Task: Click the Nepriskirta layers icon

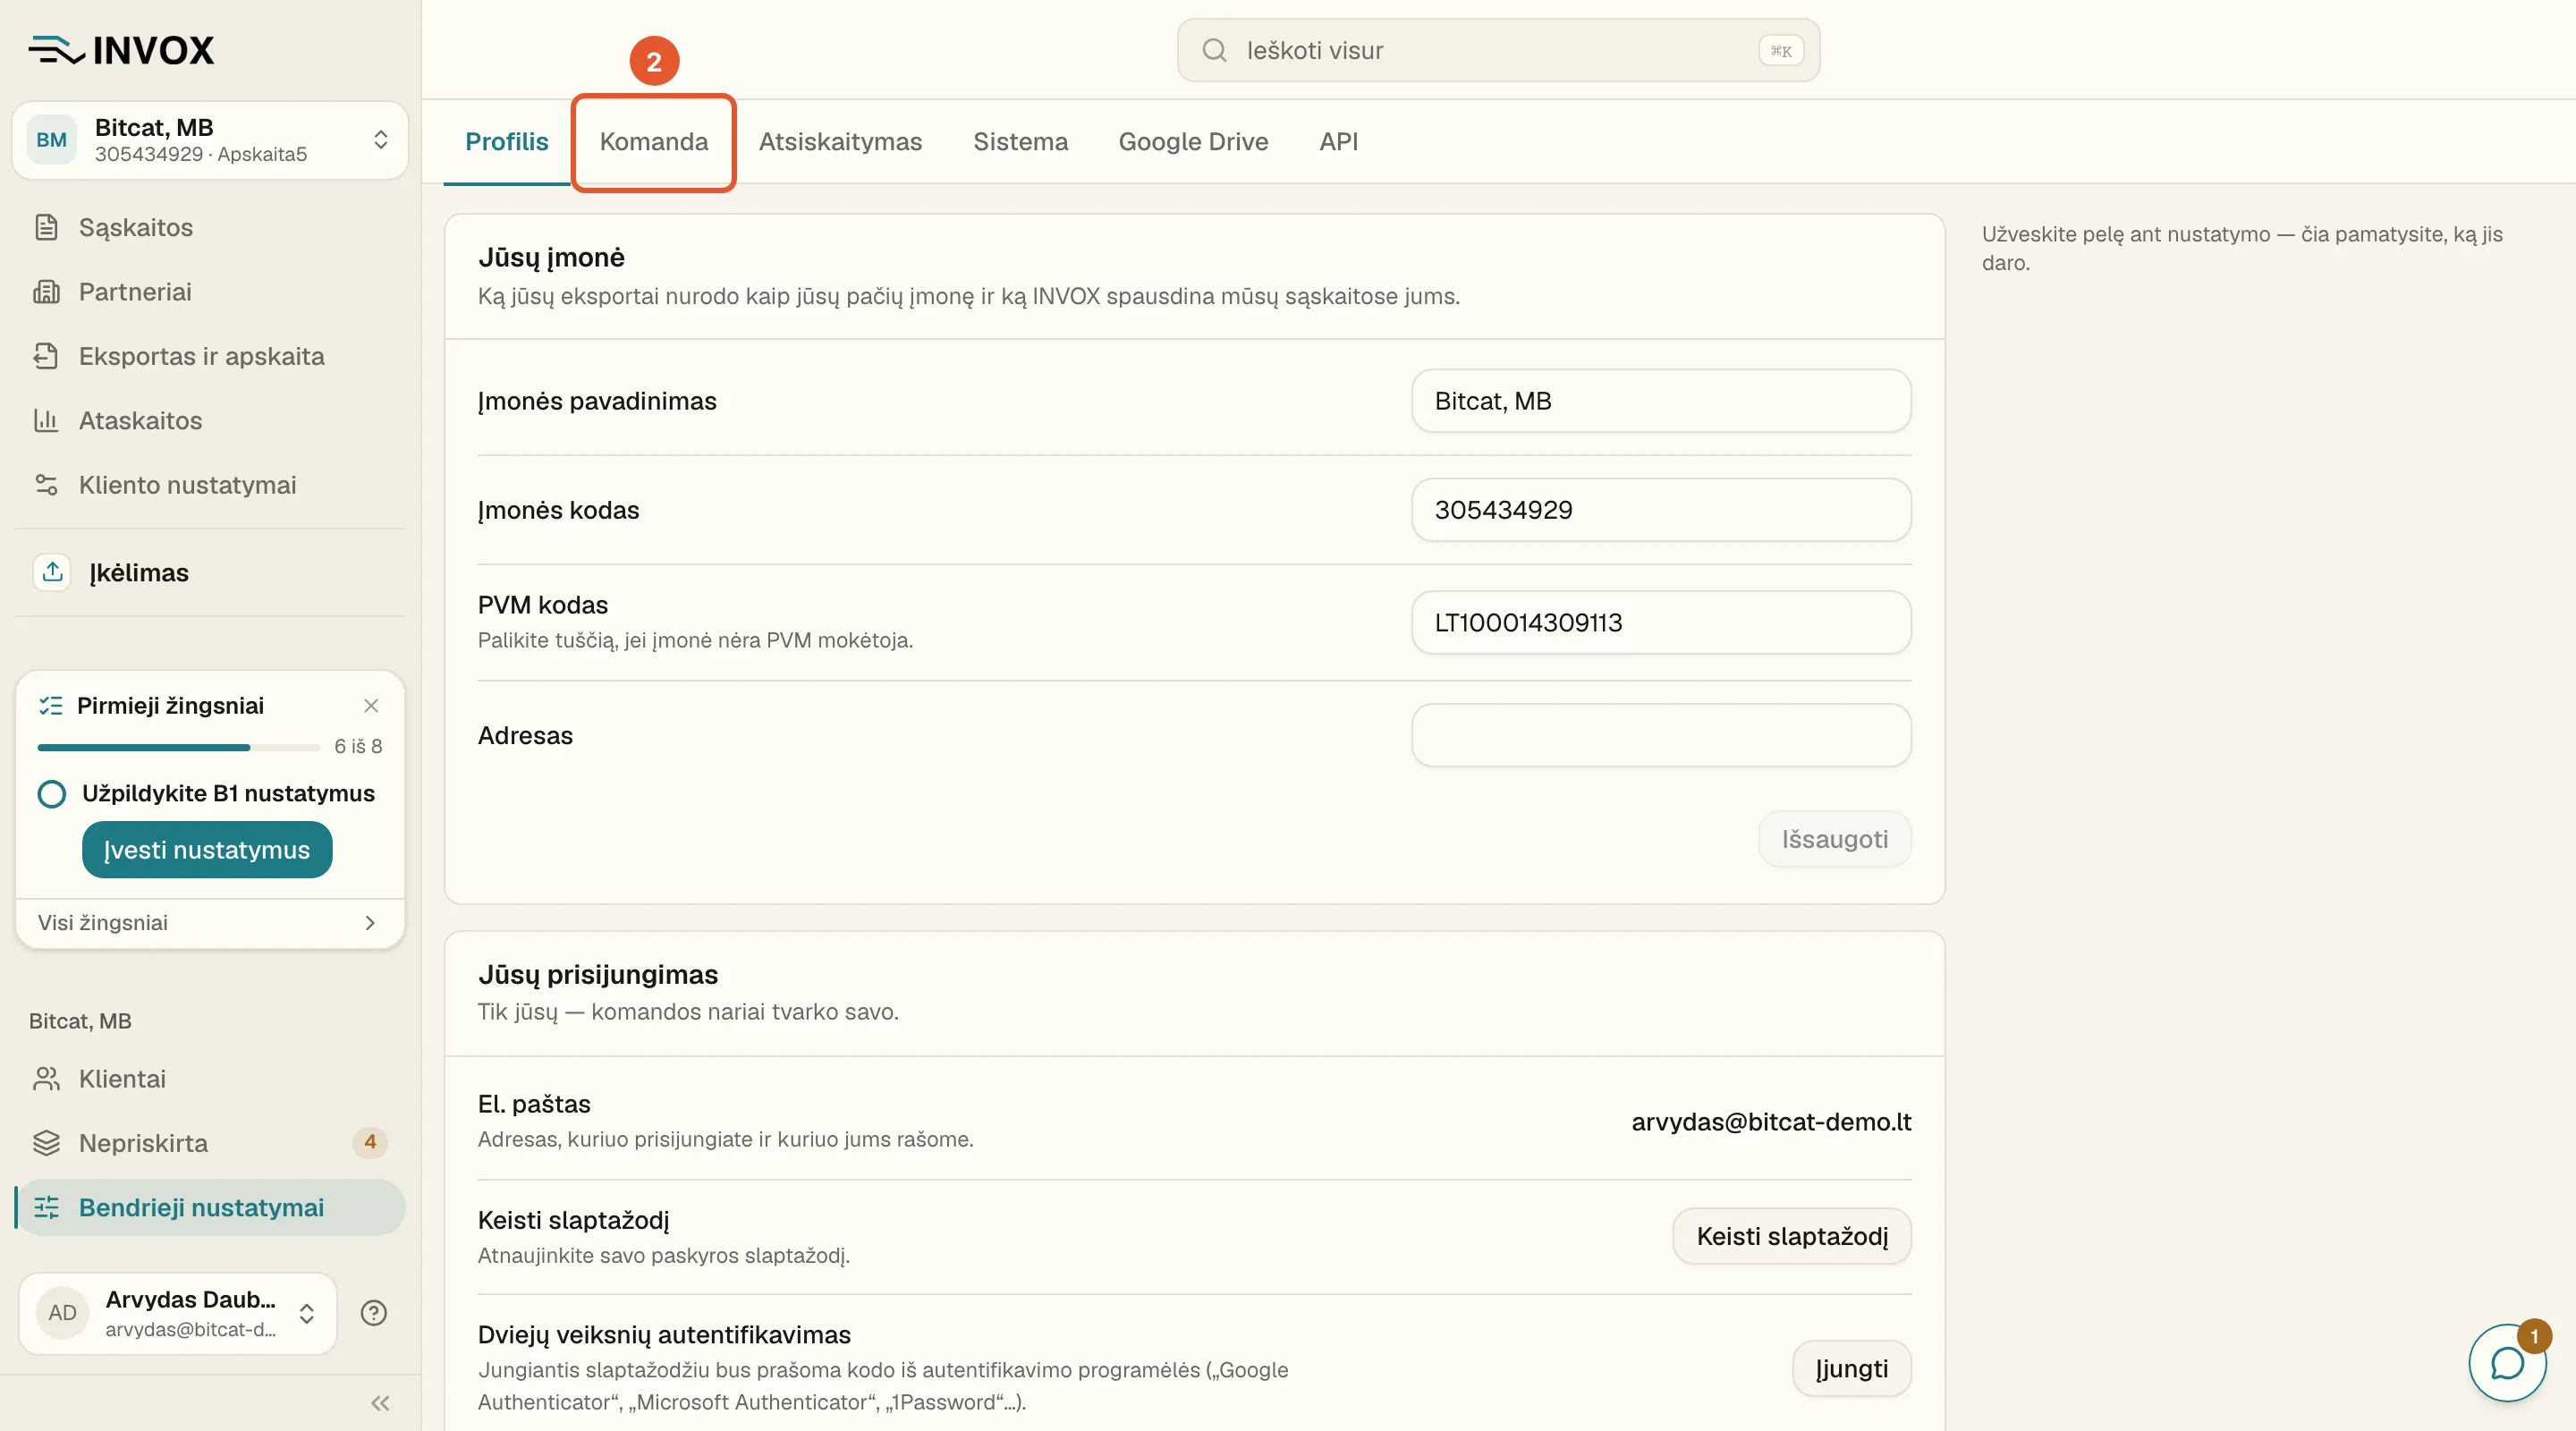Action: (x=46, y=1143)
